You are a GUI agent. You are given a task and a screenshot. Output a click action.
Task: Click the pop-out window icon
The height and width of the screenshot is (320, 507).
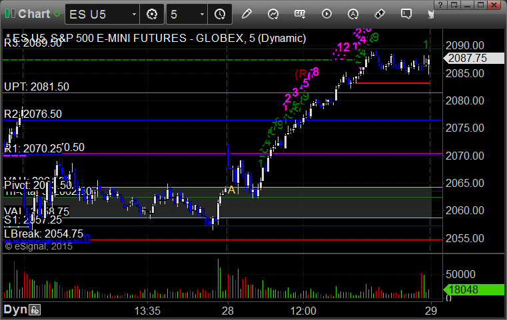(x=454, y=5)
